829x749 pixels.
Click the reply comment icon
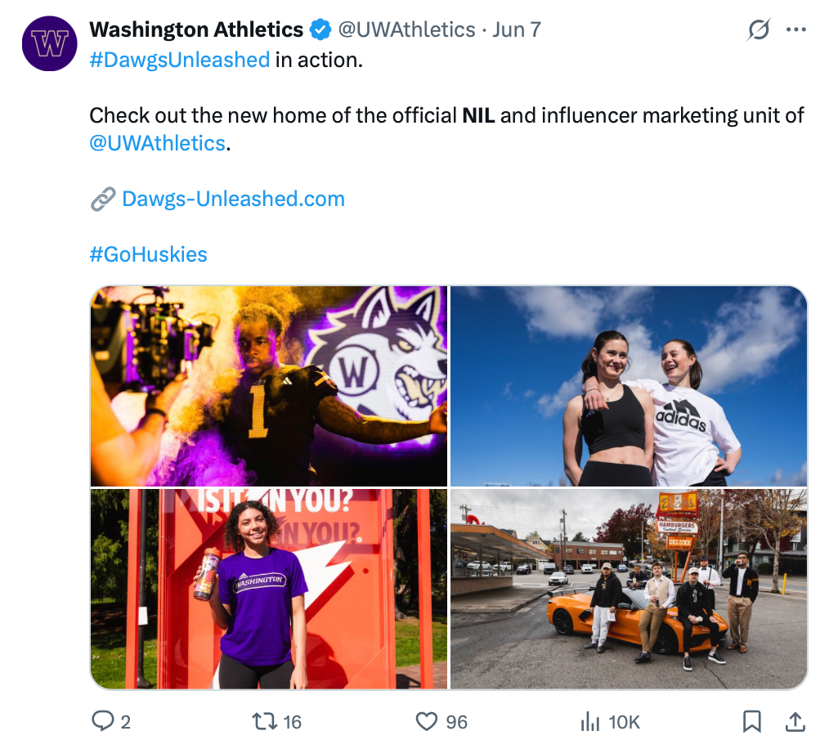tap(102, 721)
